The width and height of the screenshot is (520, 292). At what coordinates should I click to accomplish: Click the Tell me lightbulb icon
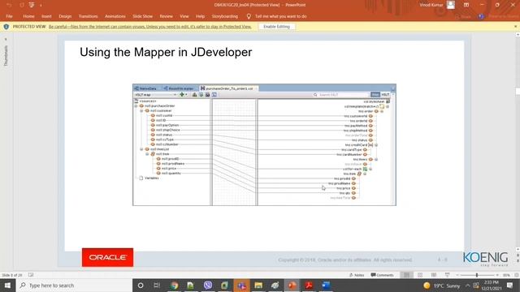click(249, 16)
